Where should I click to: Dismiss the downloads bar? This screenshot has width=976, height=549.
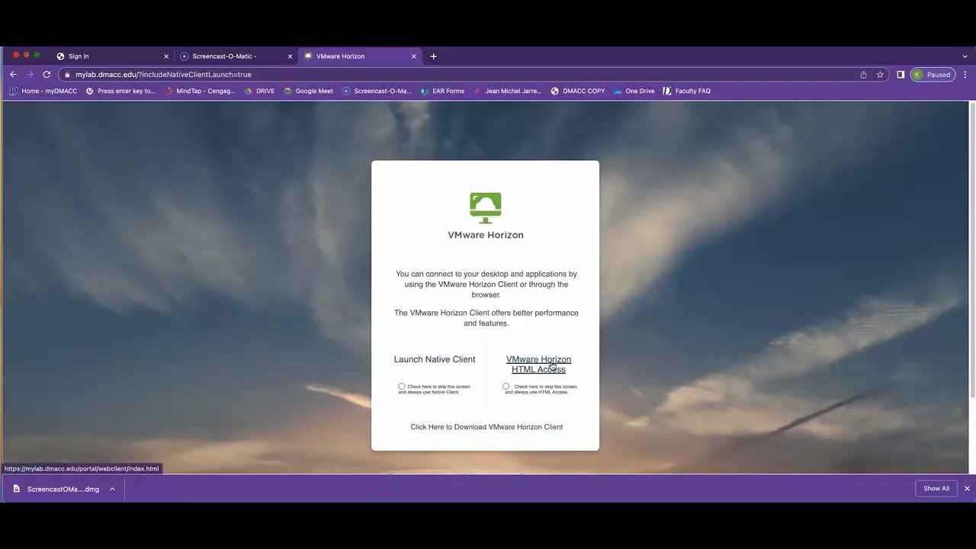pos(967,489)
